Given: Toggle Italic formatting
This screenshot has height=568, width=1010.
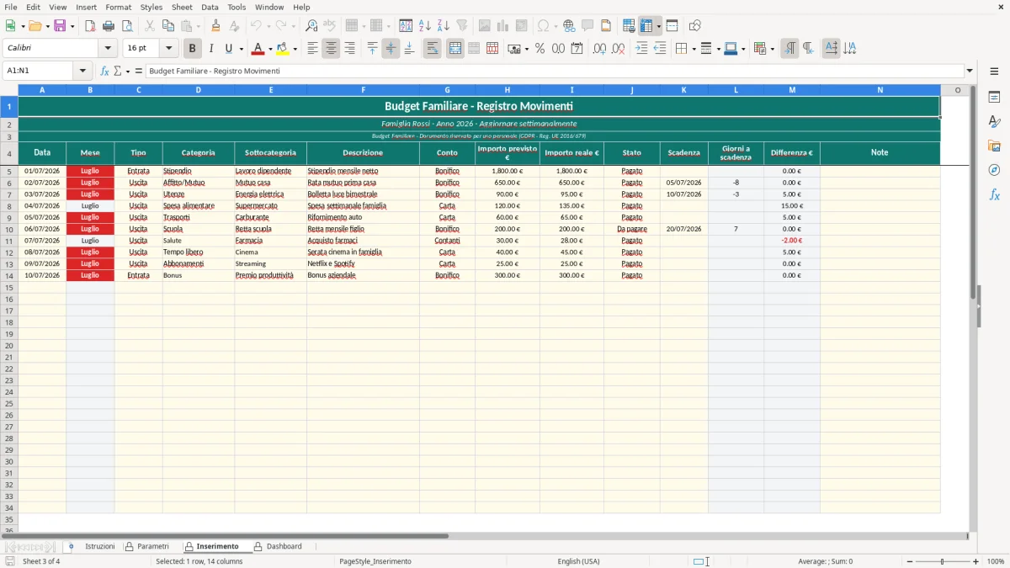Looking at the screenshot, I should 211,49.
